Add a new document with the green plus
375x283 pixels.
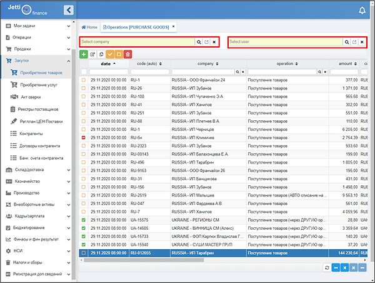[x=84, y=54]
